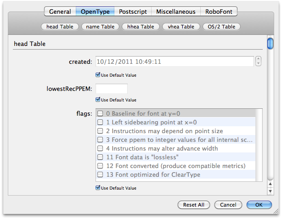Open the RoboFont tab
This screenshot has width=282, height=219.
pos(219,11)
